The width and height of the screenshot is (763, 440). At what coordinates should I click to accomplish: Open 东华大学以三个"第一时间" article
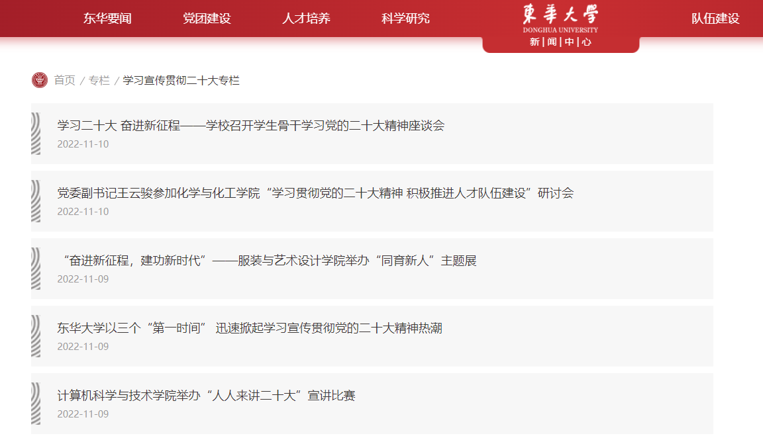pos(250,328)
